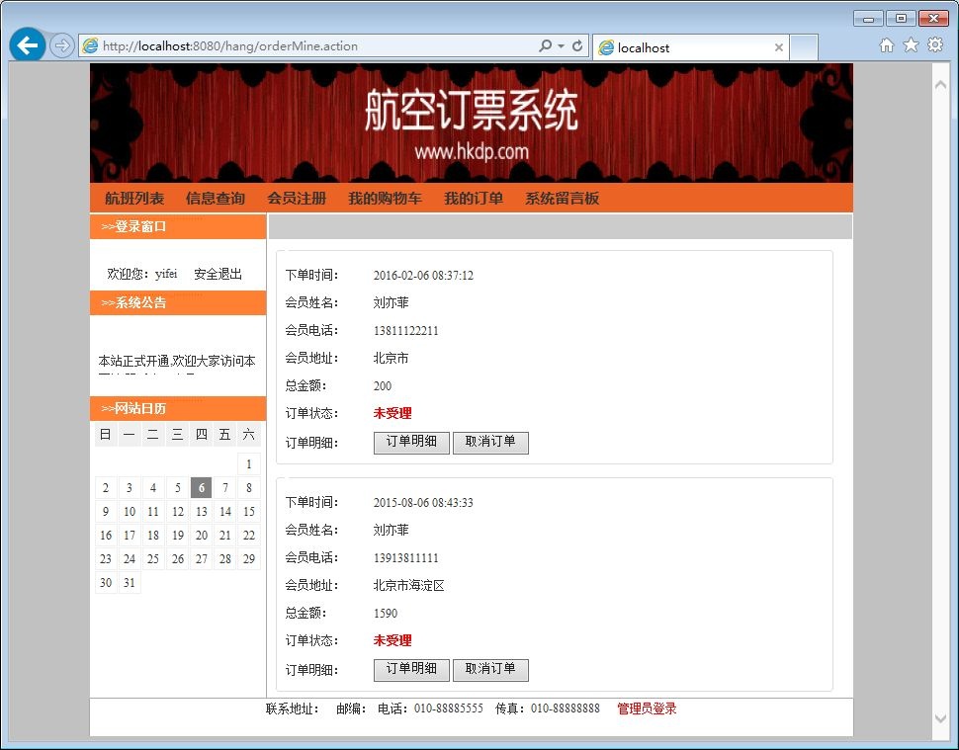The height and width of the screenshot is (750, 959).
Task: Select day 1 in the website calendar
Action: point(249,464)
